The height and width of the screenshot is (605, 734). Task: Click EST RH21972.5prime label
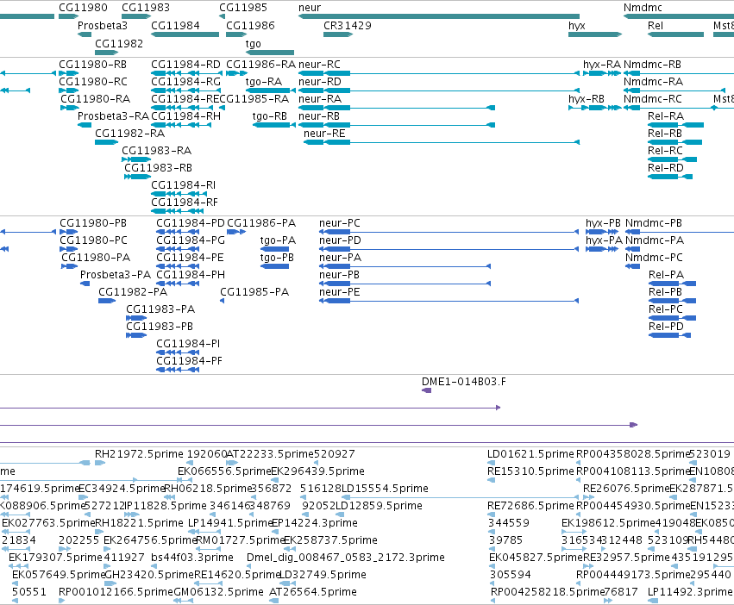139,454
